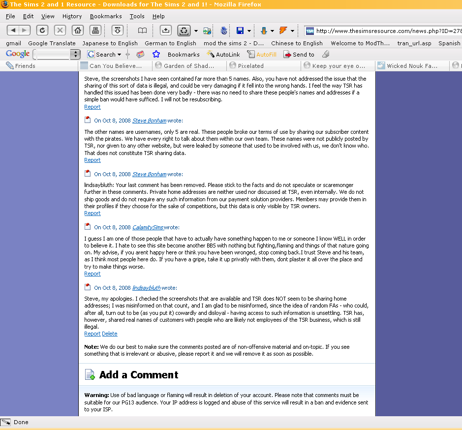Click the Google toolbar Bookmarks button
This screenshot has width=462, height=430.
(184, 54)
